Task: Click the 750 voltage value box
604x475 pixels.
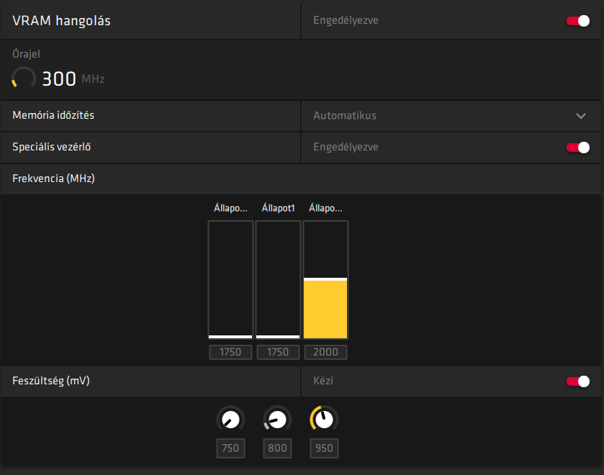Action: point(230,448)
